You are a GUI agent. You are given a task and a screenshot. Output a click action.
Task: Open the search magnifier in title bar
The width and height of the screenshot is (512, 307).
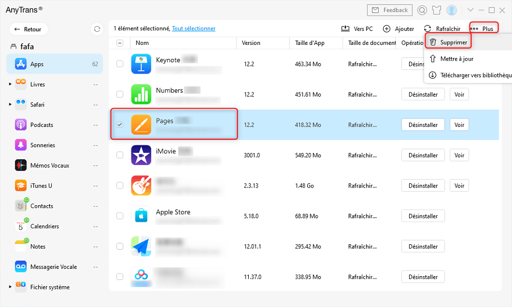coord(421,9)
